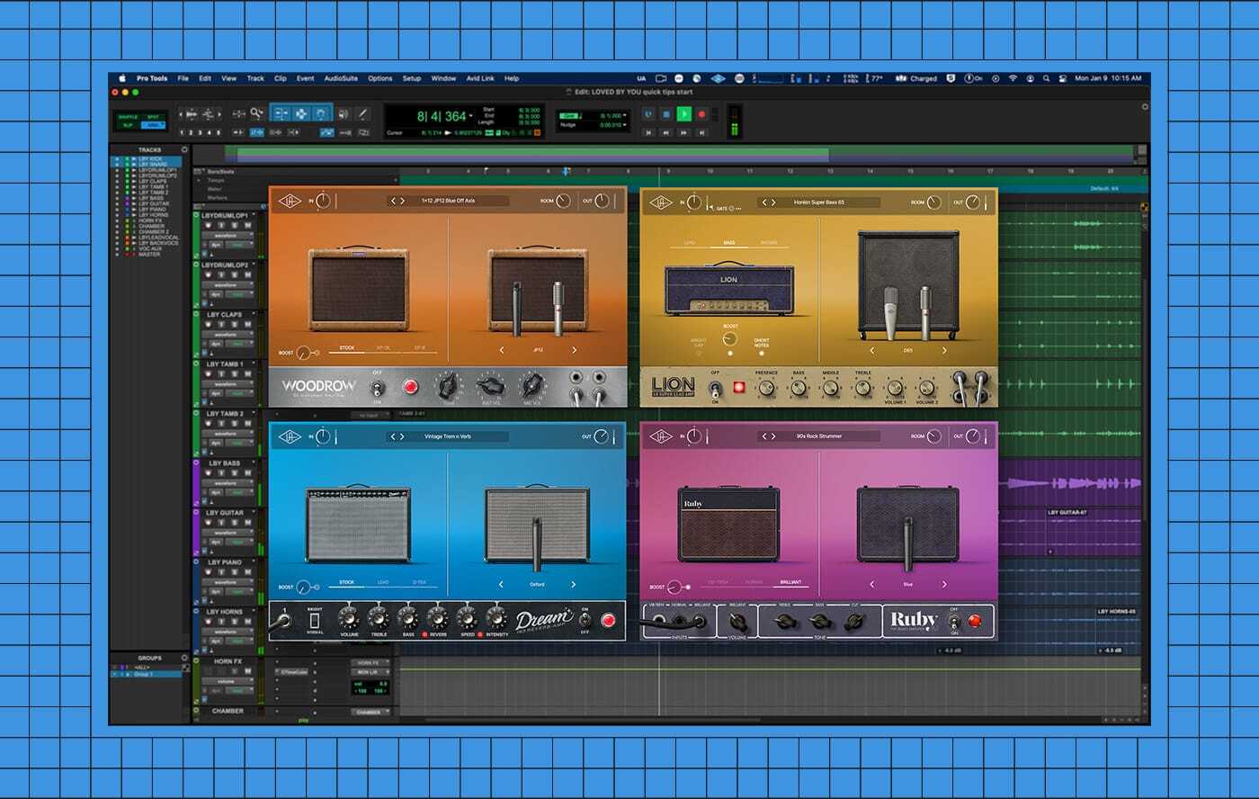Click the Go to End transport button
Screen dimensions: 1259x799
click(x=702, y=133)
